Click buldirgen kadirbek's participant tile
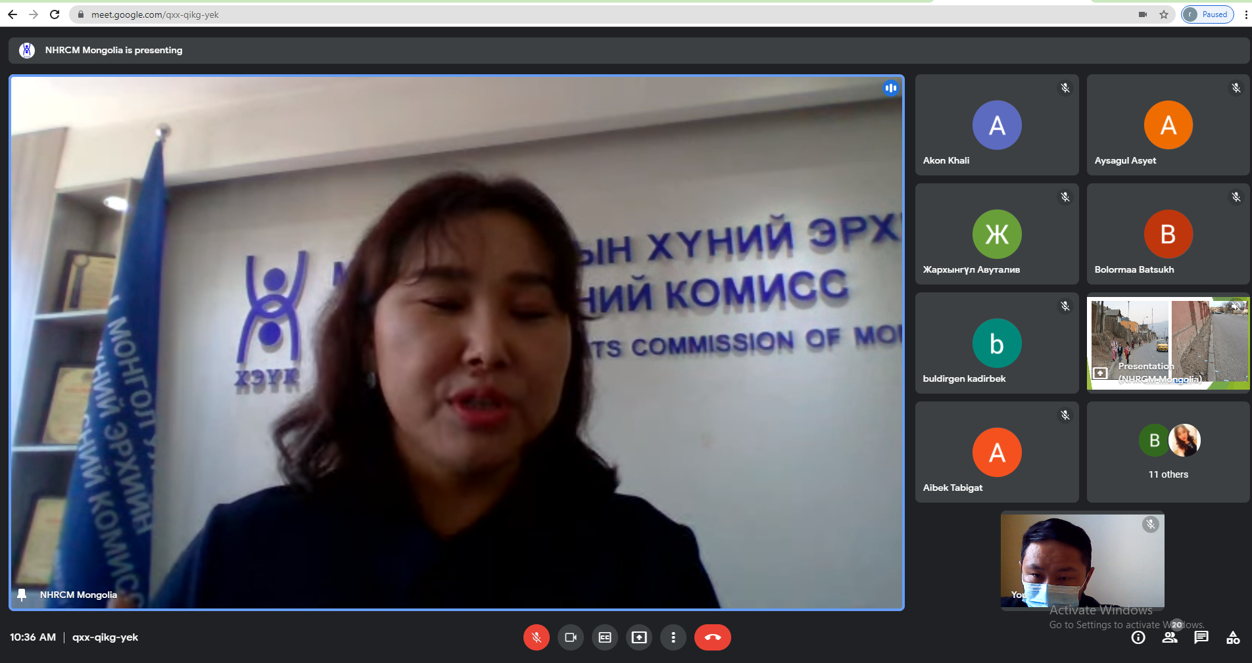The height and width of the screenshot is (663, 1252). (x=997, y=343)
